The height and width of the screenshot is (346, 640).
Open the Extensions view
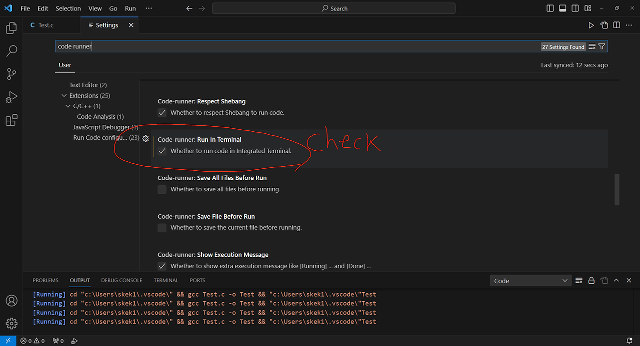[x=11, y=120]
